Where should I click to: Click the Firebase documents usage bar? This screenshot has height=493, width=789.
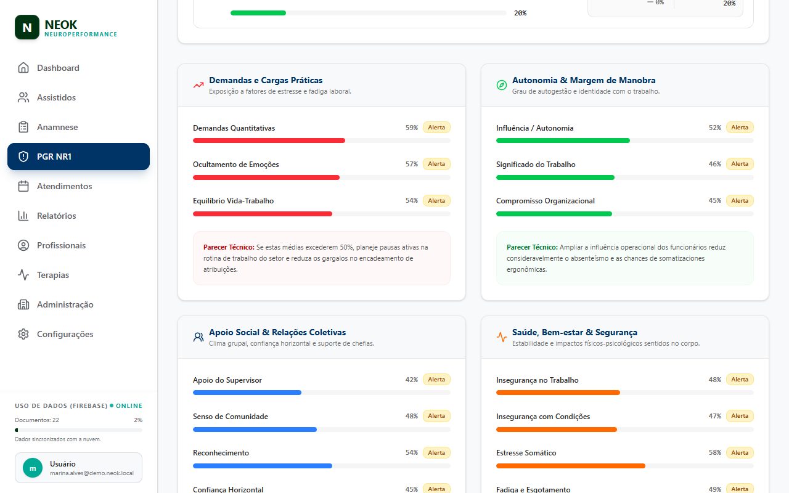tap(78, 430)
